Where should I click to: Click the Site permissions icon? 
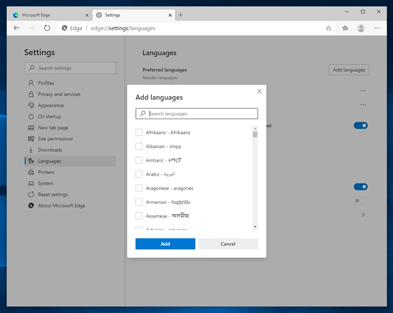click(31, 138)
